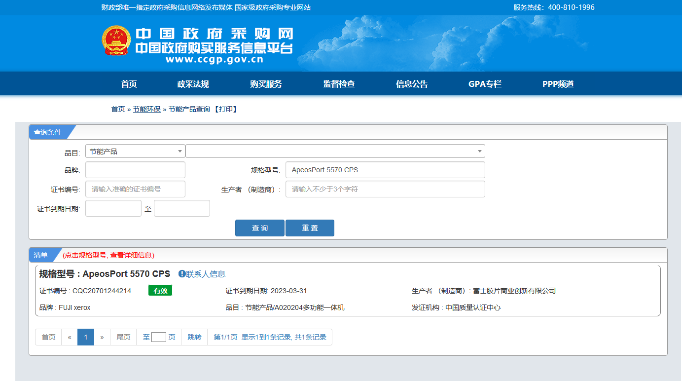Click the service hotline 400-810-1996 text

tap(554, 7)
